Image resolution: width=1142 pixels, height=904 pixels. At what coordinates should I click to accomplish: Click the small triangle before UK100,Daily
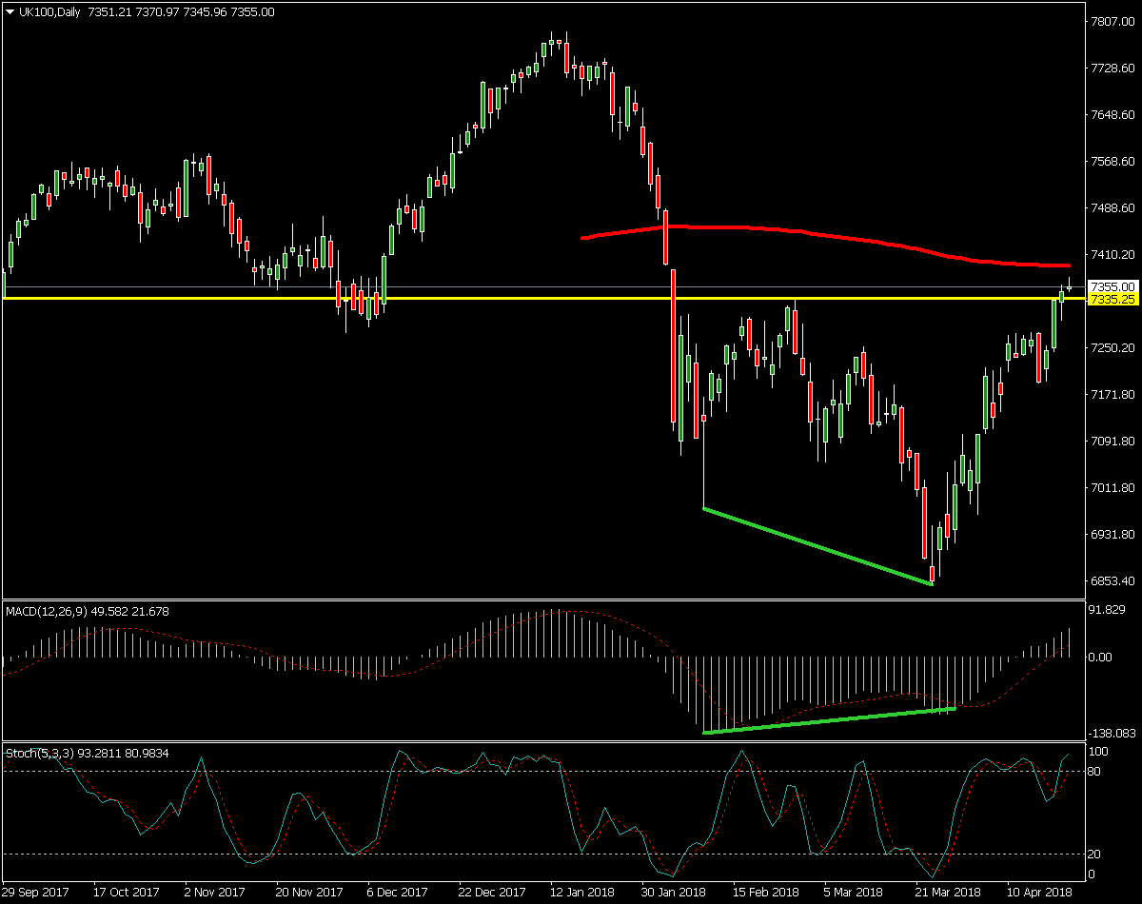(10, 12)
